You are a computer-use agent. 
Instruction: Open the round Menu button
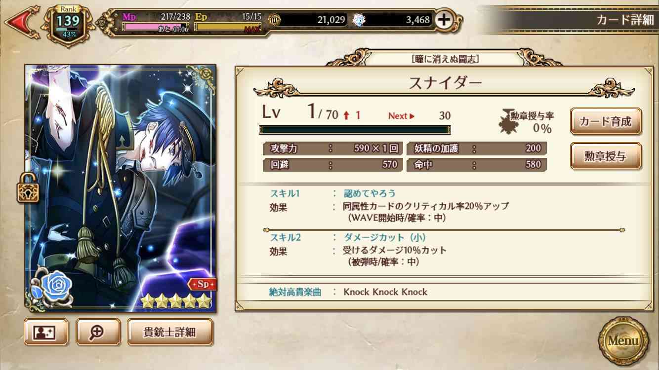(x=623, y=340)
